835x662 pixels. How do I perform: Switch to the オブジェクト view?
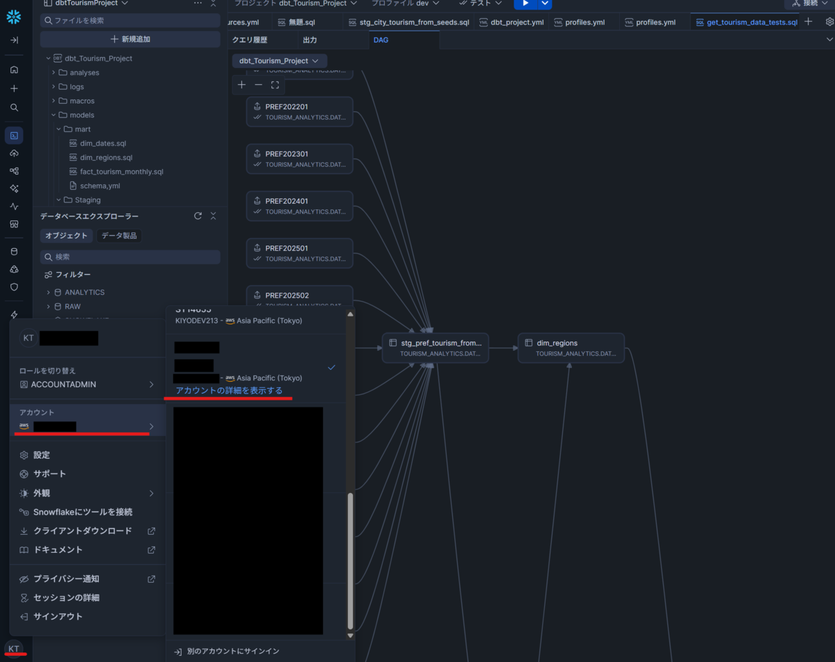point(67,236)
